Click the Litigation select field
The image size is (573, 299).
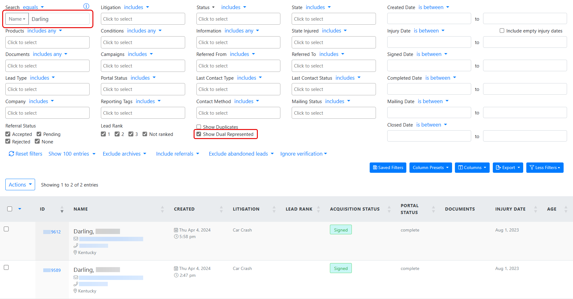[143, 19]
